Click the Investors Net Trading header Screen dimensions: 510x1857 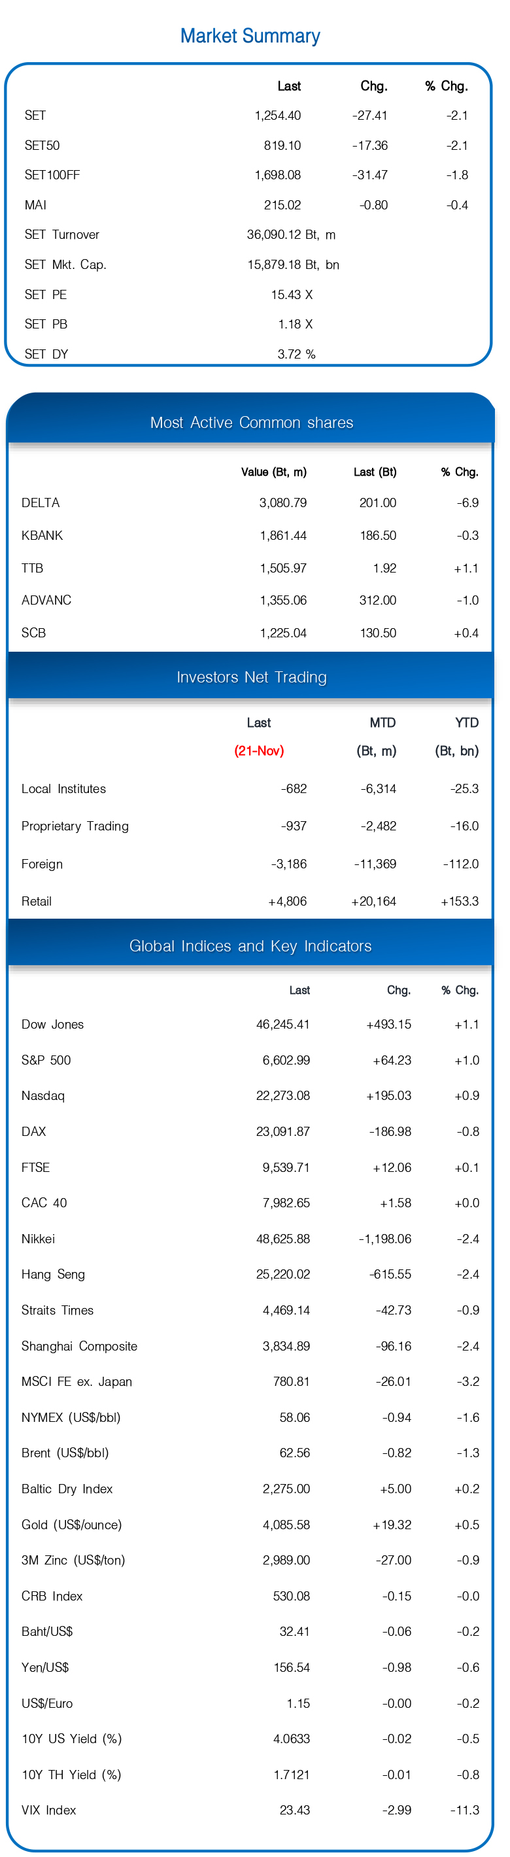(x=251, y=677)
